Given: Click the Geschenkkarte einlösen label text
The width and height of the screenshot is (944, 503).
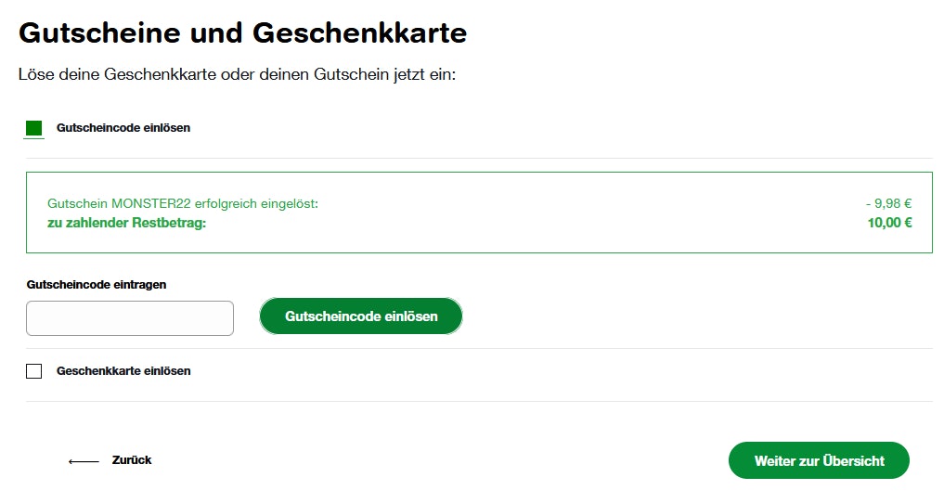Looking at the screenshot, I should click(123, 371).
